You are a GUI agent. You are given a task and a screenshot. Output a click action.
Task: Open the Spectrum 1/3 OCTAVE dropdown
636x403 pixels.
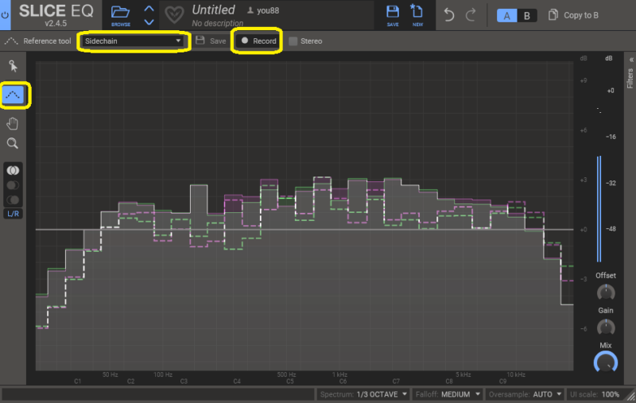pyautogui.click(x=364, y=394)
